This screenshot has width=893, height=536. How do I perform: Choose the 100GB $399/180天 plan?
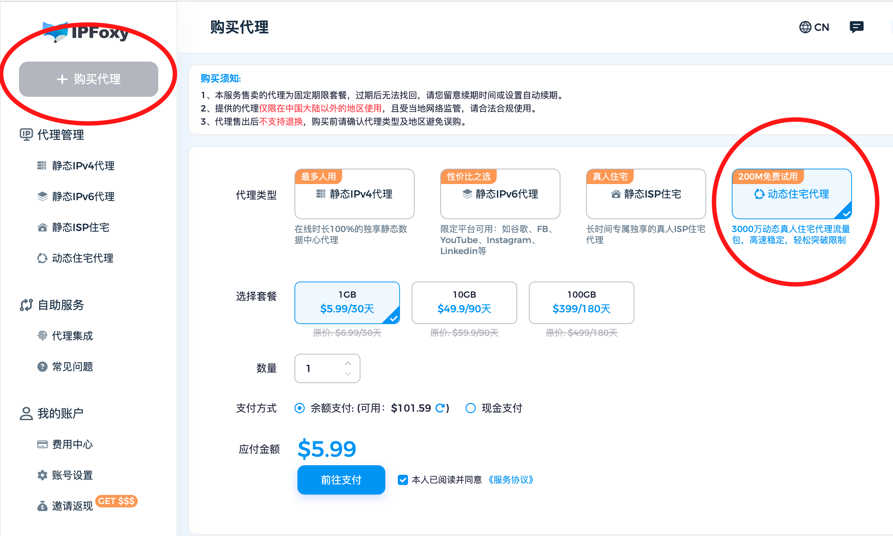tap(581, 303)
